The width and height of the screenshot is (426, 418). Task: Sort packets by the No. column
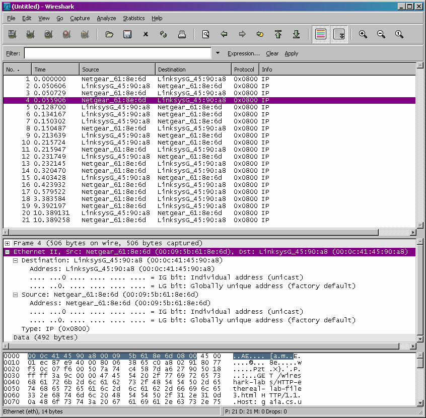(18, 69)
